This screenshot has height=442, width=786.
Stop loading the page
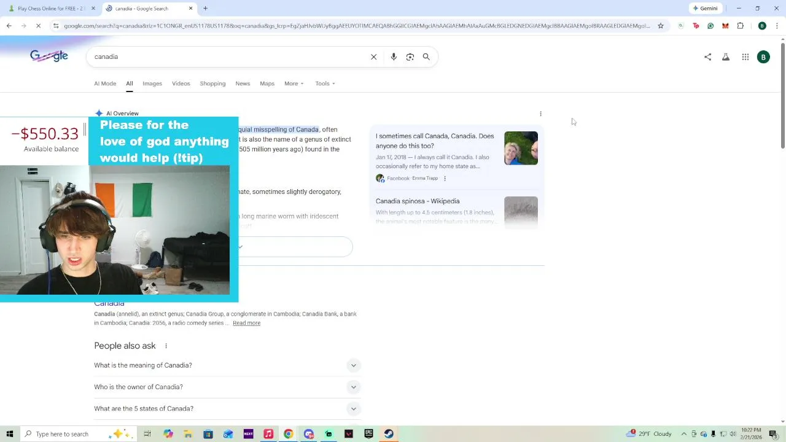point(38,26)
